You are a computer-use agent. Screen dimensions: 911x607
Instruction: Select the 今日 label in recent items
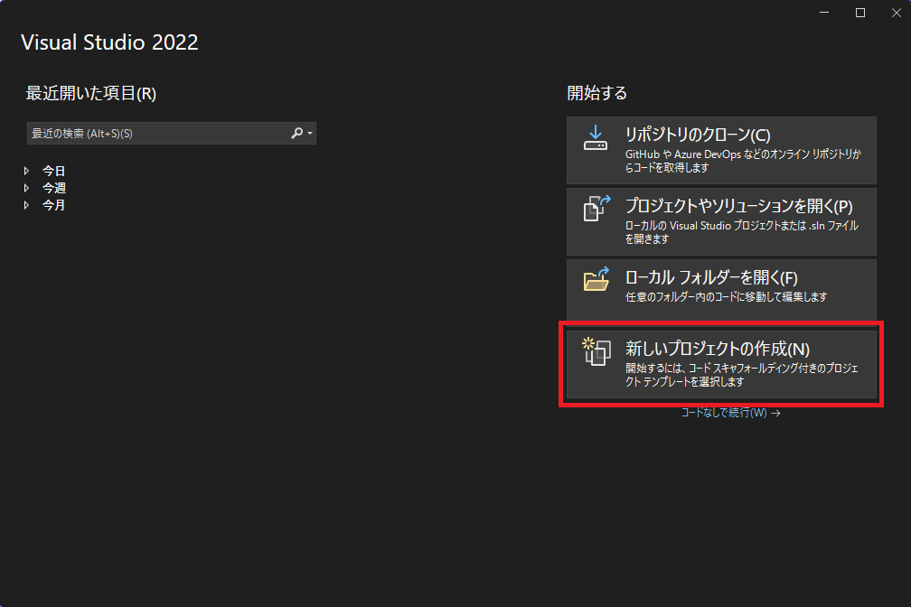pos(53,171)
